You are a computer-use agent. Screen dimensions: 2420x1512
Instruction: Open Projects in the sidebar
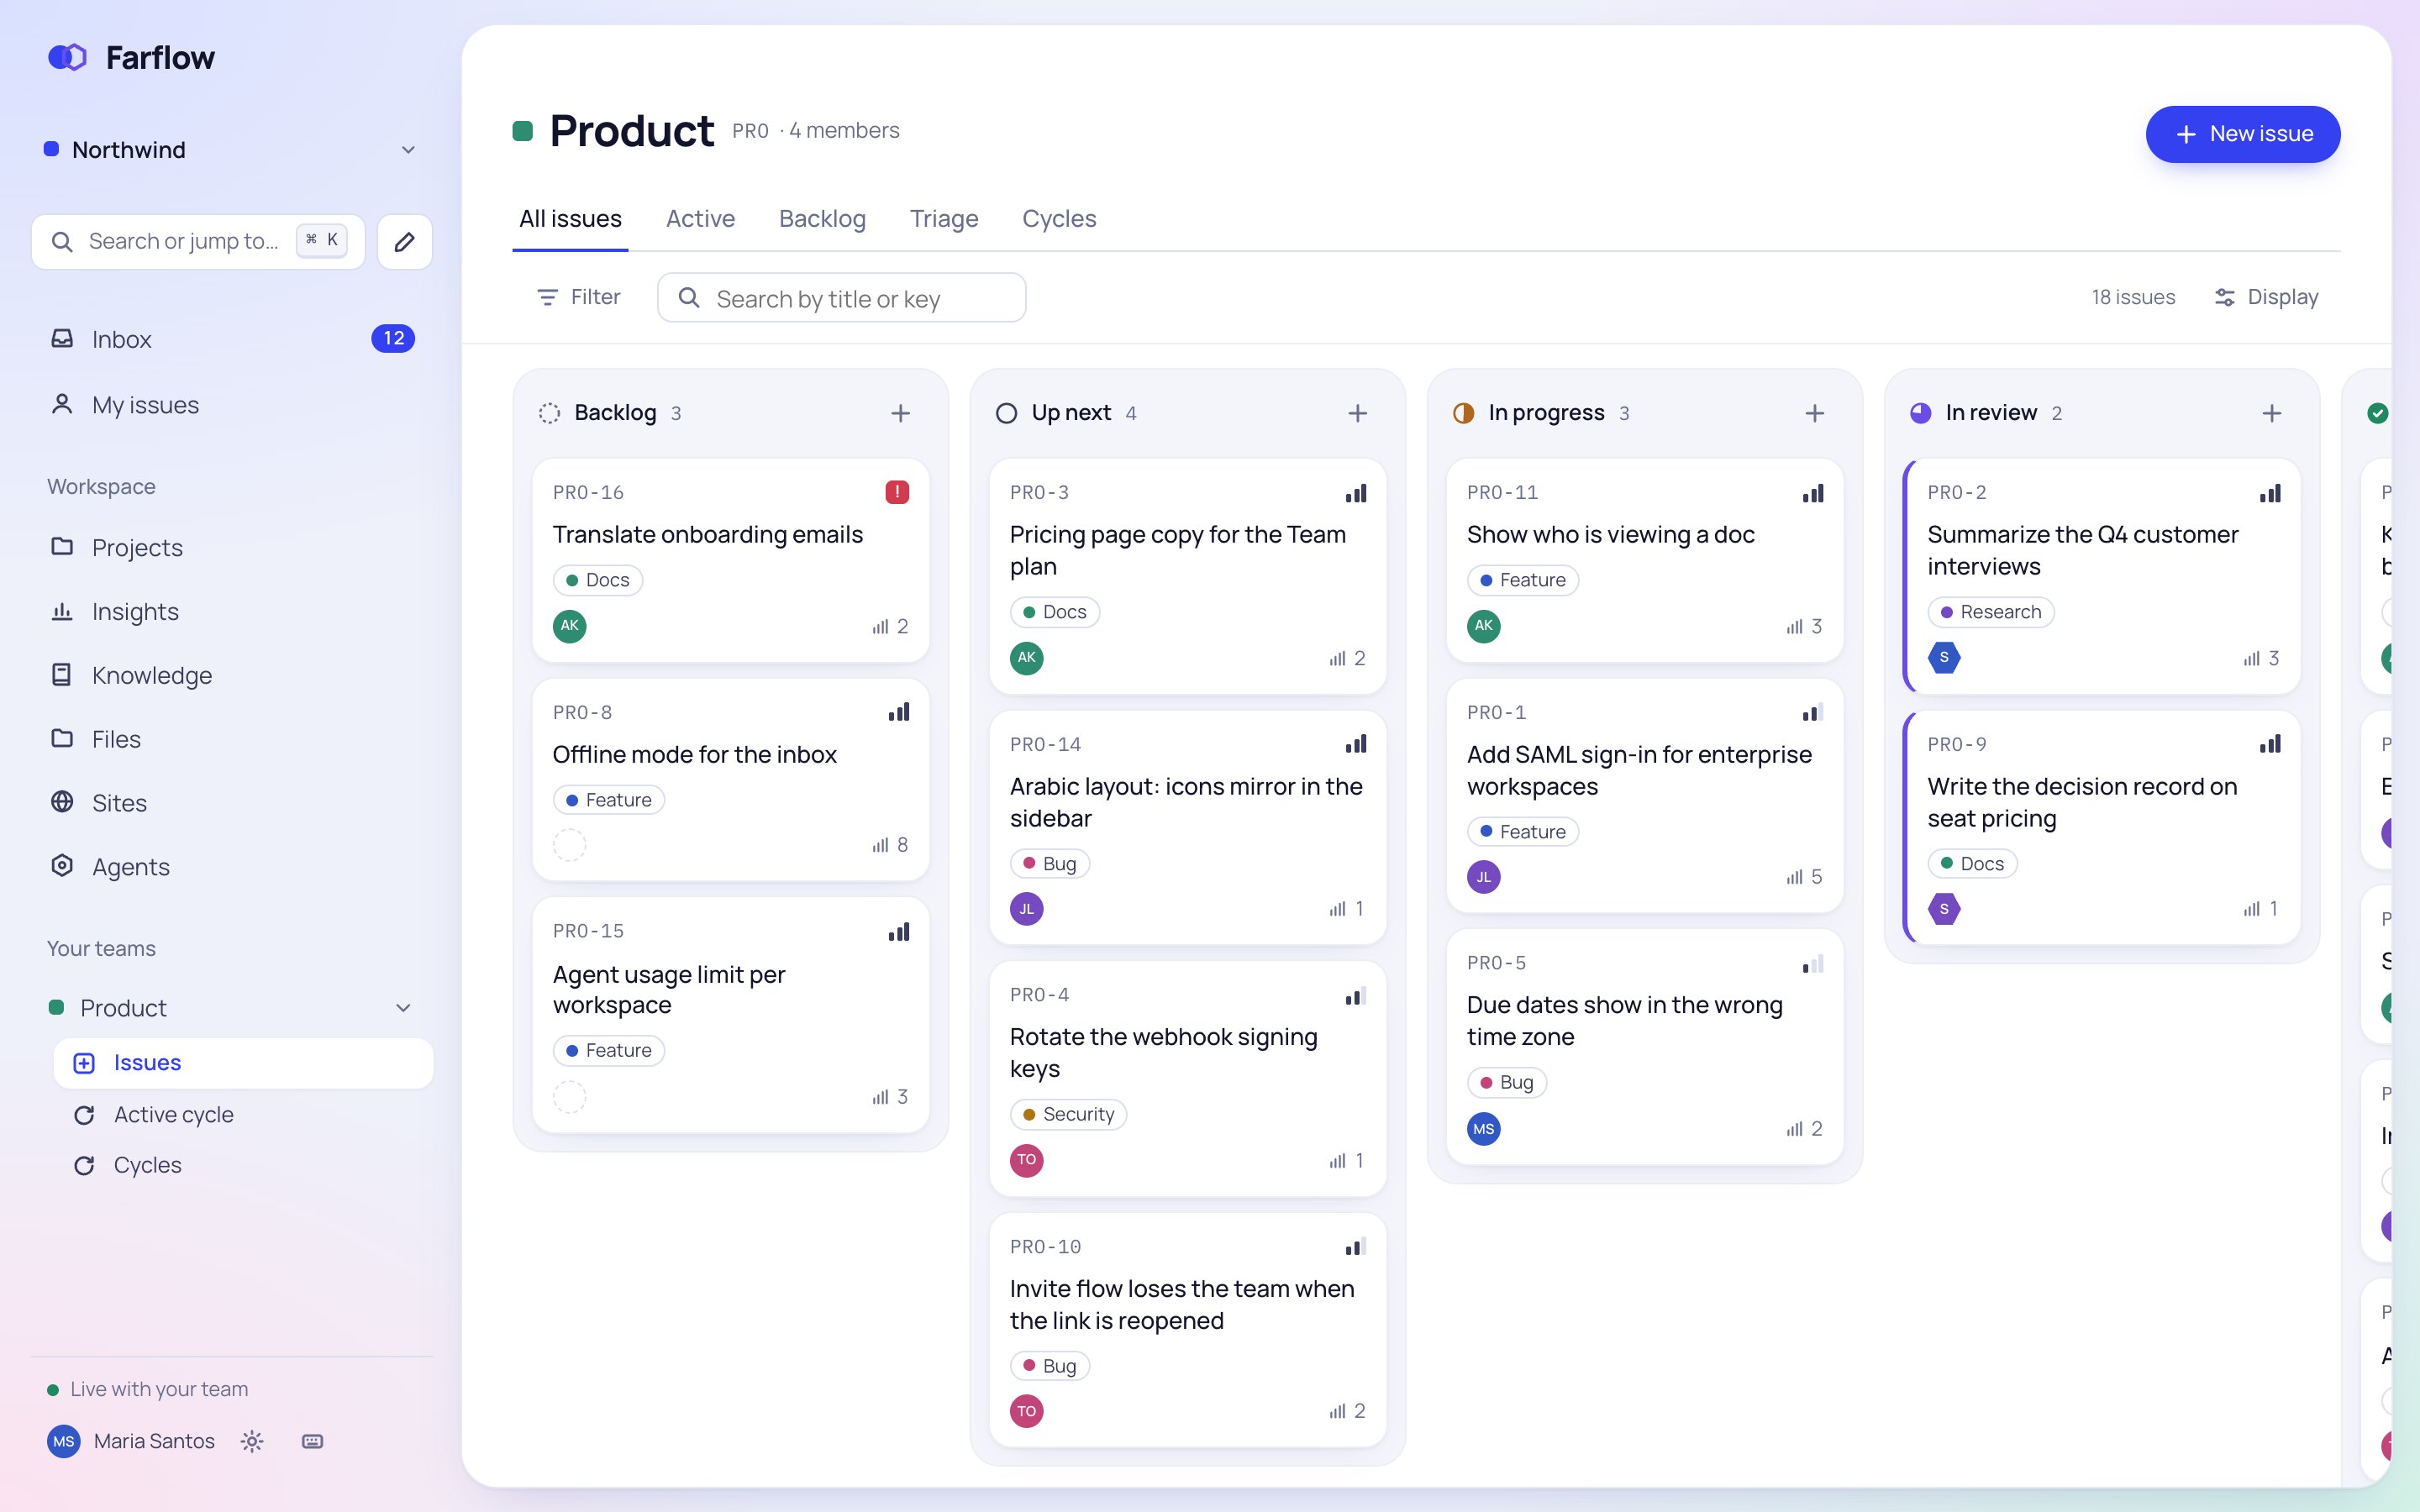(x=232, y=547)
